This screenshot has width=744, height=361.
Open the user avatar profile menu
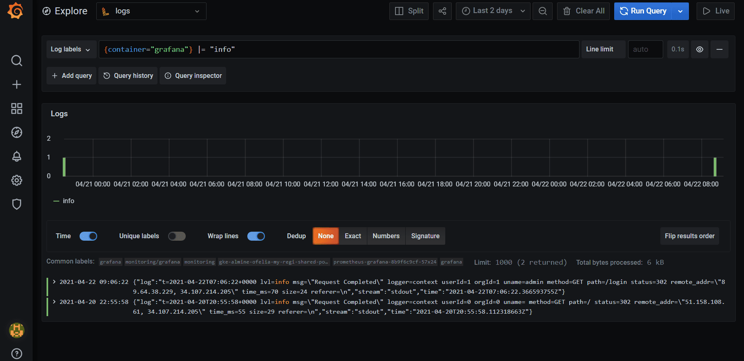(x=17, y=330)
